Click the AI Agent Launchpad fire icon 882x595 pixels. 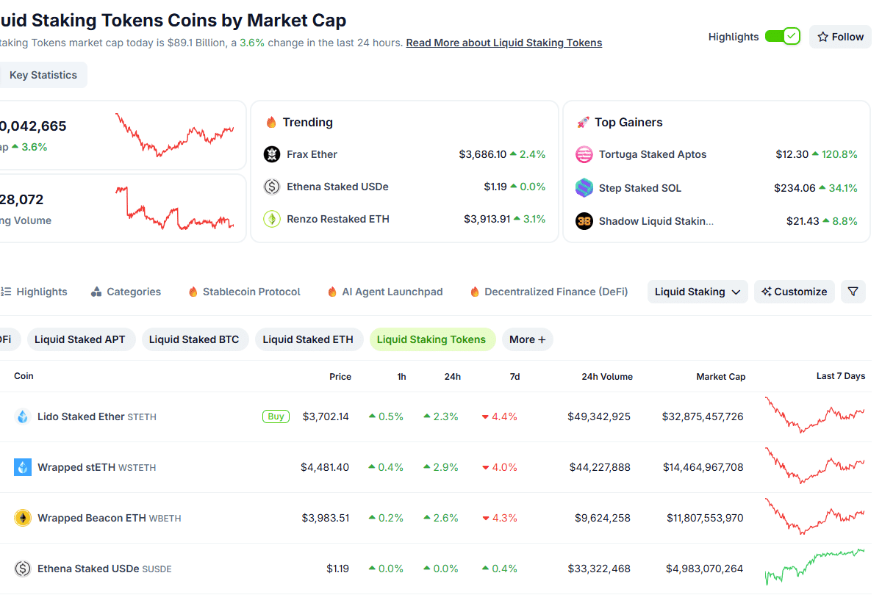[332, 292]
